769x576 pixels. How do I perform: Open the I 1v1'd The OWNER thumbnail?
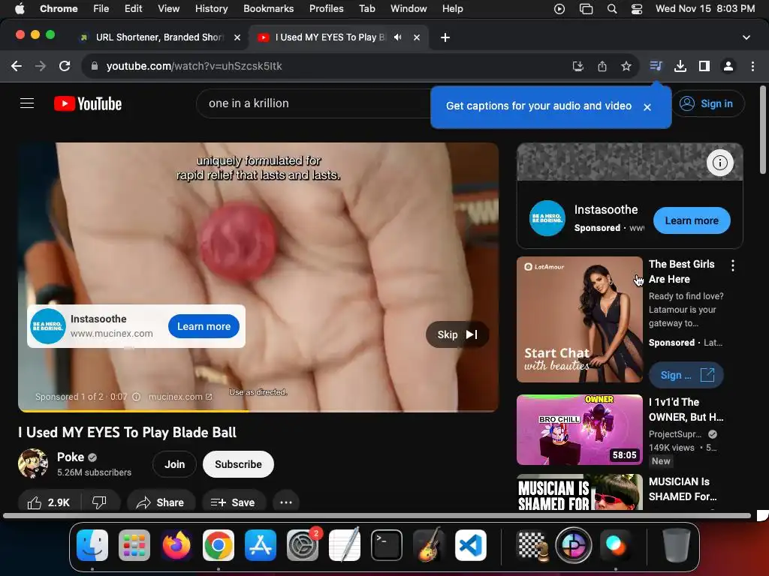pyautogui.click(x=580, y=430)
